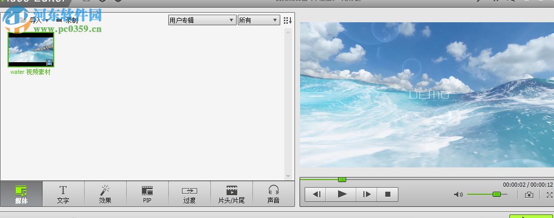Select the PIP tab
The height and width of the screenshot is (218, 554).
[147, 194]
